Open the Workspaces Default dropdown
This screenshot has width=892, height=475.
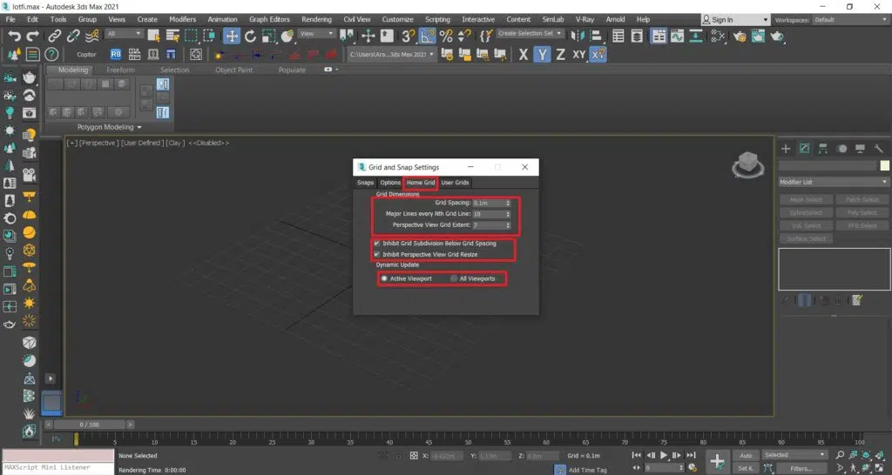[x=849, y=19]
